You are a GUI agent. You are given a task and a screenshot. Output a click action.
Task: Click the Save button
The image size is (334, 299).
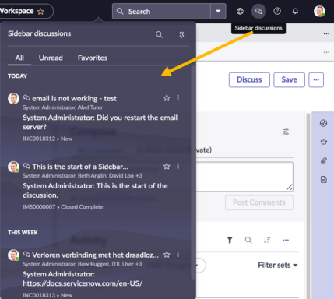pos(289,79)
